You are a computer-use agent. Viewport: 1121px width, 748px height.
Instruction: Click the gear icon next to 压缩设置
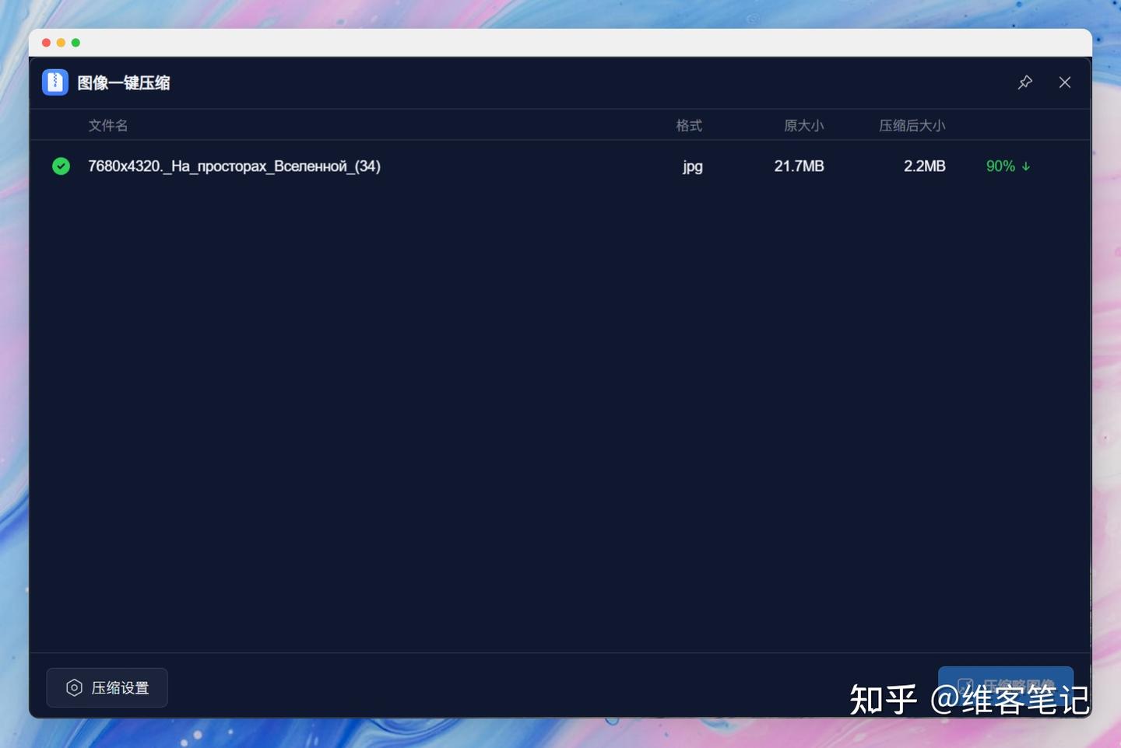tap(74, 687)
